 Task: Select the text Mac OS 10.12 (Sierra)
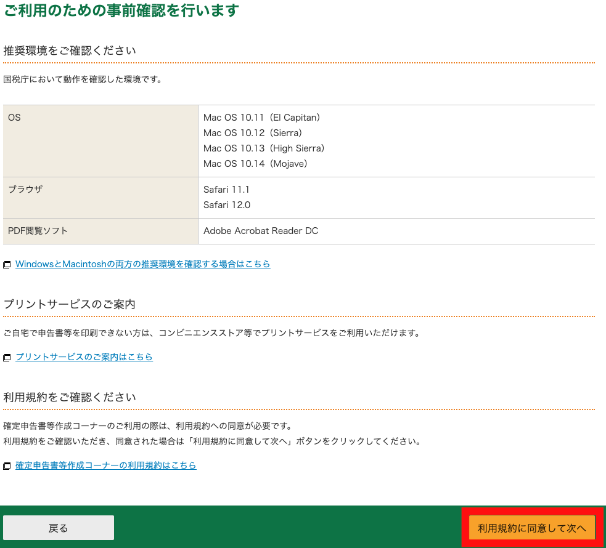coord(253,133)
